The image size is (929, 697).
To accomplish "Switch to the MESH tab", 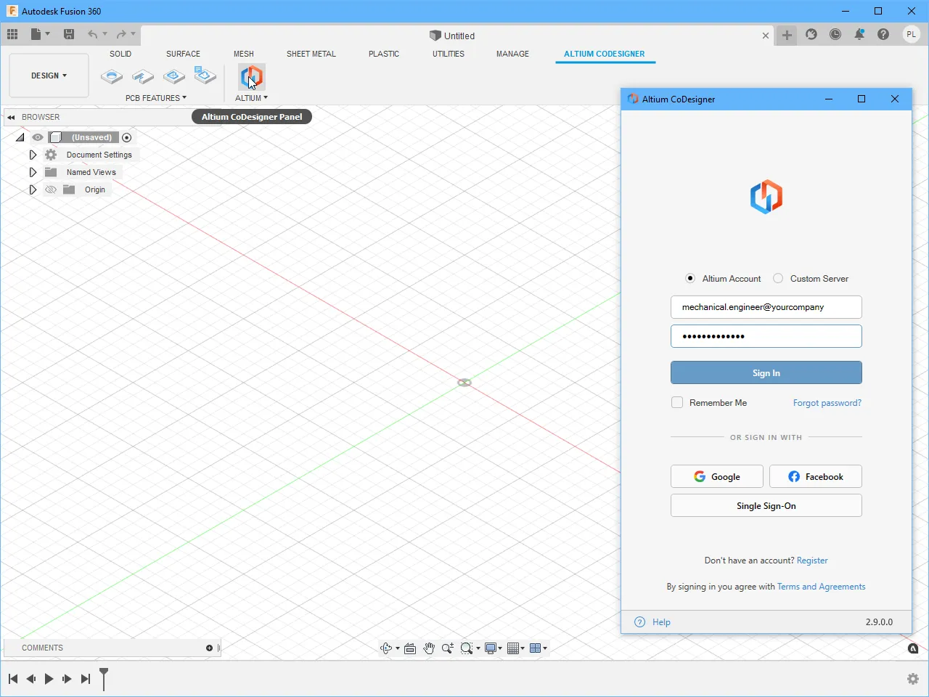I will click(x=244, y=54).
